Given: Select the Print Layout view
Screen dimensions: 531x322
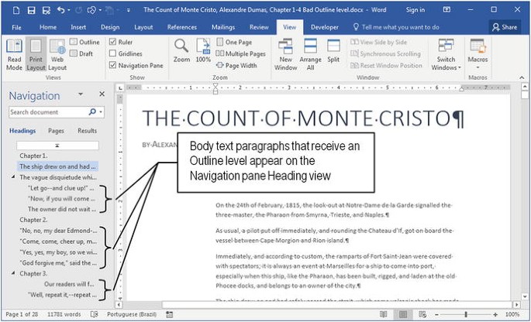Looking at the screenshot, I should click(36, 54).
